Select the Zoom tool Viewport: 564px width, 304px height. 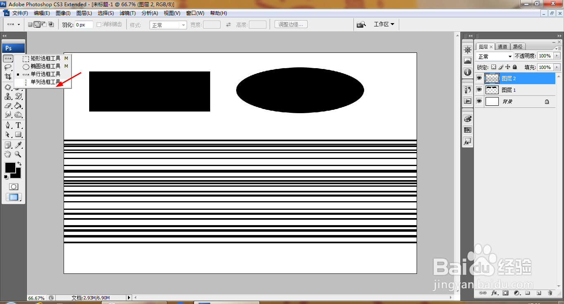(19, 154)
